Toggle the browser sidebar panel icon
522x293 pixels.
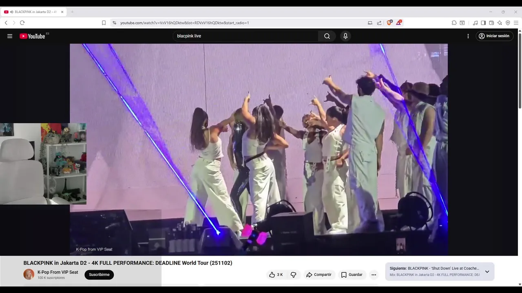[x=483, y=23]
